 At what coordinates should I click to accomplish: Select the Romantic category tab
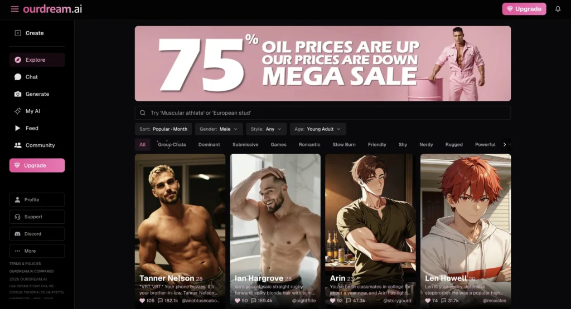pos(309,144)
